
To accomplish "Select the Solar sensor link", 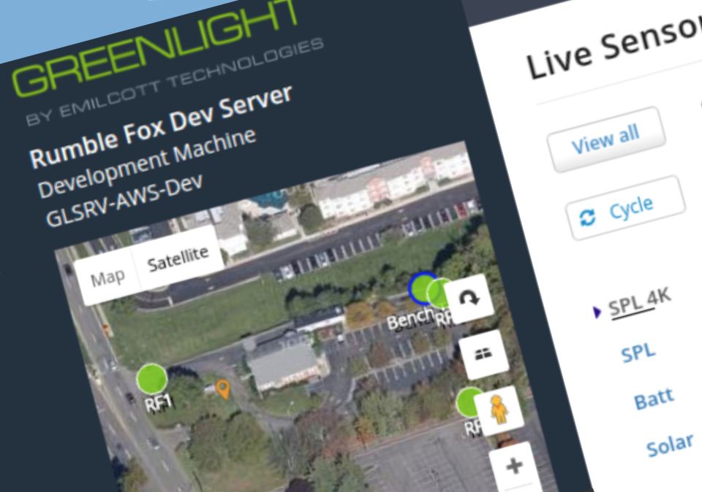I will [670, 445].
